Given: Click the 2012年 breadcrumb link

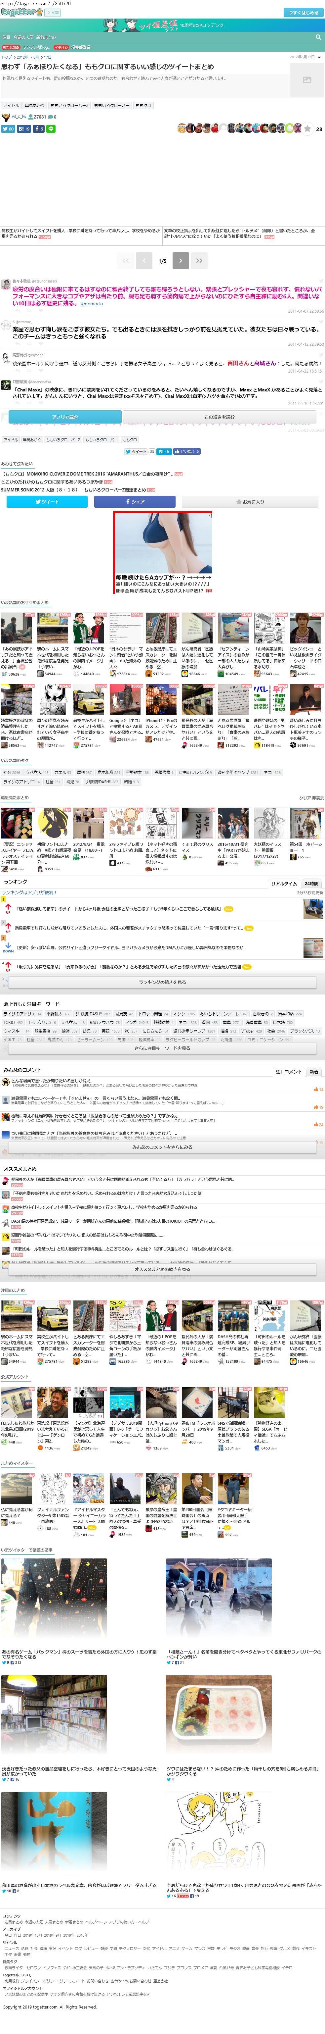Looking at the screenshot, I should [23, 57].
